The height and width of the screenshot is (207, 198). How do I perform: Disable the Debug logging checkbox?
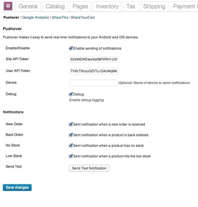(x=71, y=94)
